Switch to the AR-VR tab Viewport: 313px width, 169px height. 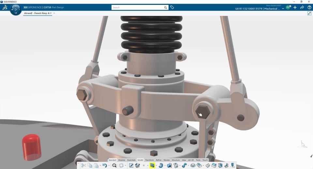191,160
